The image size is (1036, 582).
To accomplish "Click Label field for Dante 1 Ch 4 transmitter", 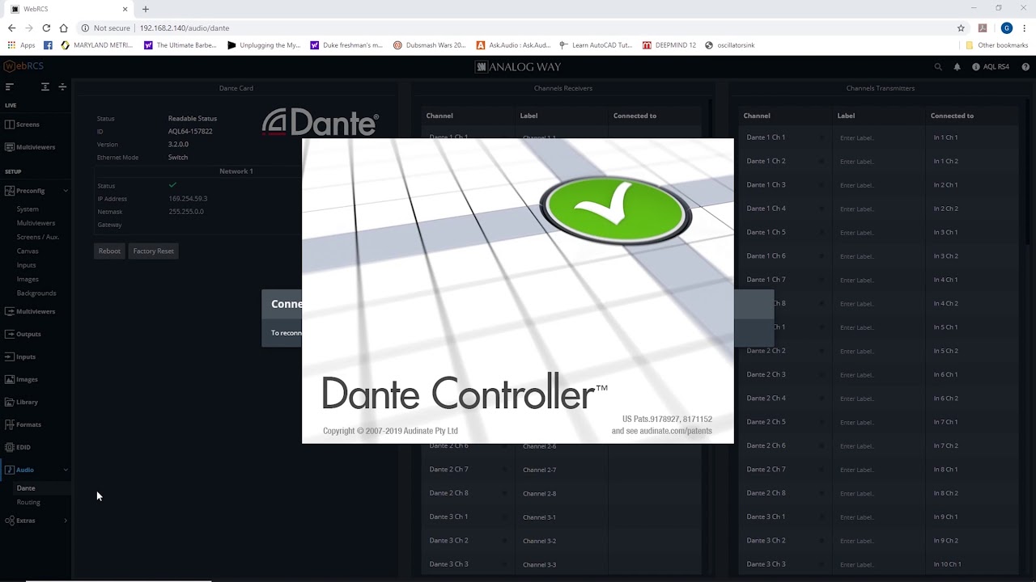I will pyautogui.click(x=879, y=209).
